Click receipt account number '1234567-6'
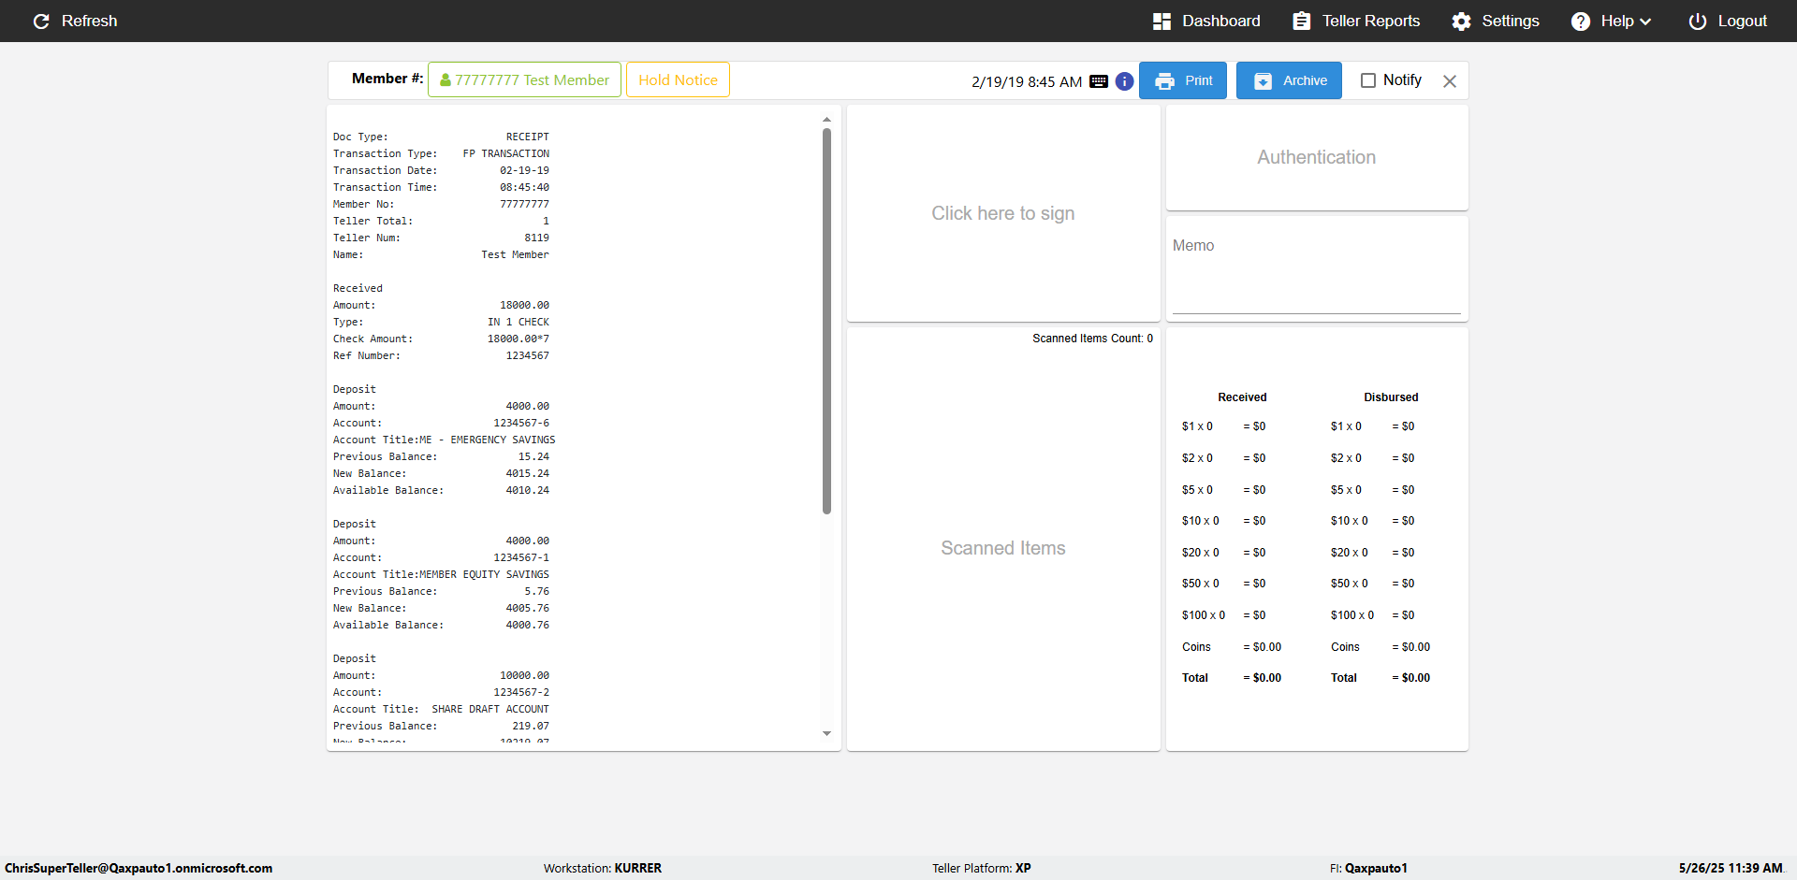The image size is (1797, 880). pyautogui.click(x=521, y=423)
